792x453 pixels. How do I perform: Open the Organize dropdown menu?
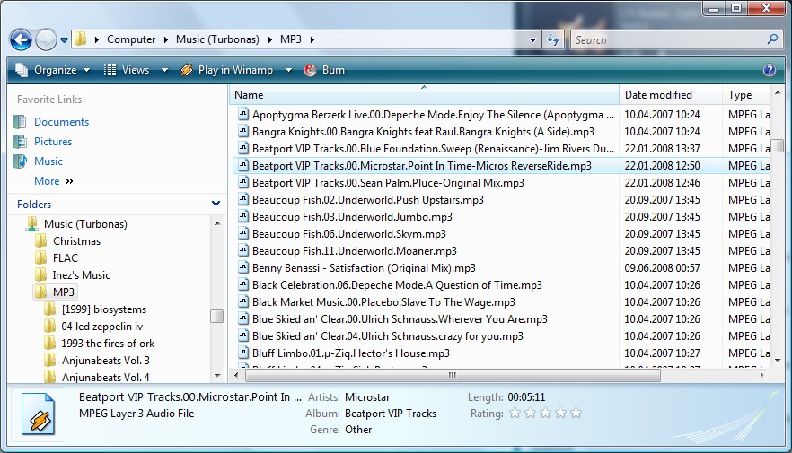(53, 70)
